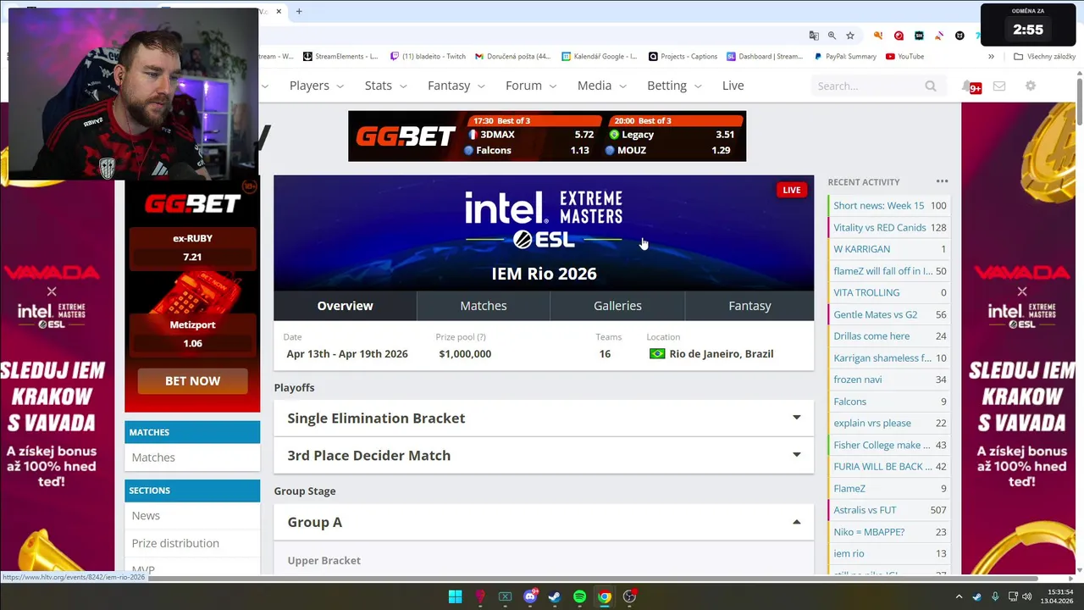Open the Windows Start menu
The width and height of the screenshot is (1084, 610).
[455, 596]
